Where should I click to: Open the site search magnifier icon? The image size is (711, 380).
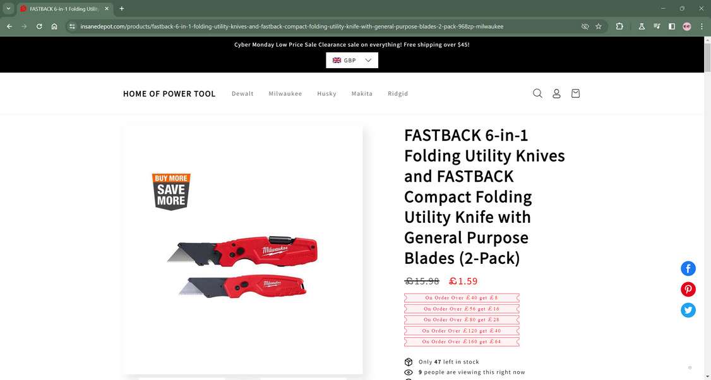pyautogui.click(x=537, y=93)
